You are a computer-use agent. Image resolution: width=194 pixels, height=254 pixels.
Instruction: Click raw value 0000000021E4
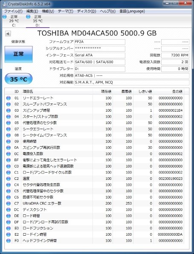pyautogui.click(x=171, y=110)
